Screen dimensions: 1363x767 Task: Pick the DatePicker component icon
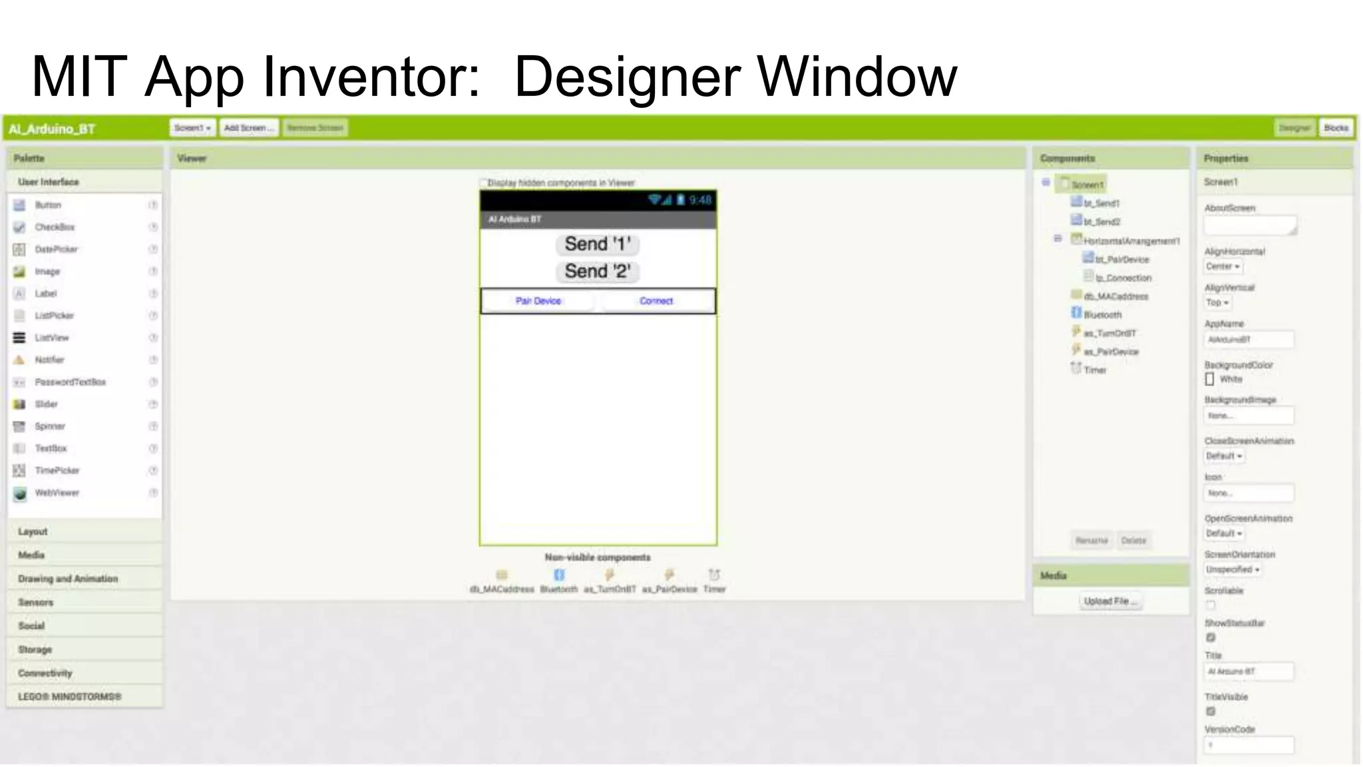pyautogui.click(x=20, y=249)
